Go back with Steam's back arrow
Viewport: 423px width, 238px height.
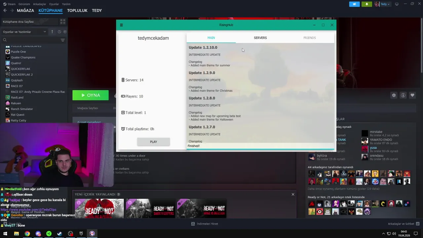(5, 11)
